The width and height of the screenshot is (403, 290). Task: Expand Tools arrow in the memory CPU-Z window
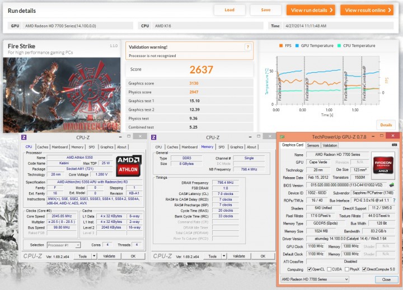[224, 256]
